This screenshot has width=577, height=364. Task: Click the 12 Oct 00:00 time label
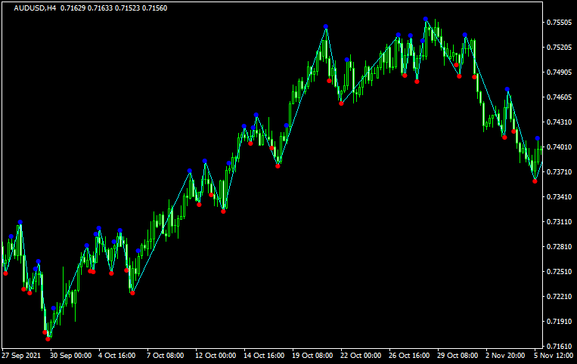pyautogui.click(x=216, y=355)
